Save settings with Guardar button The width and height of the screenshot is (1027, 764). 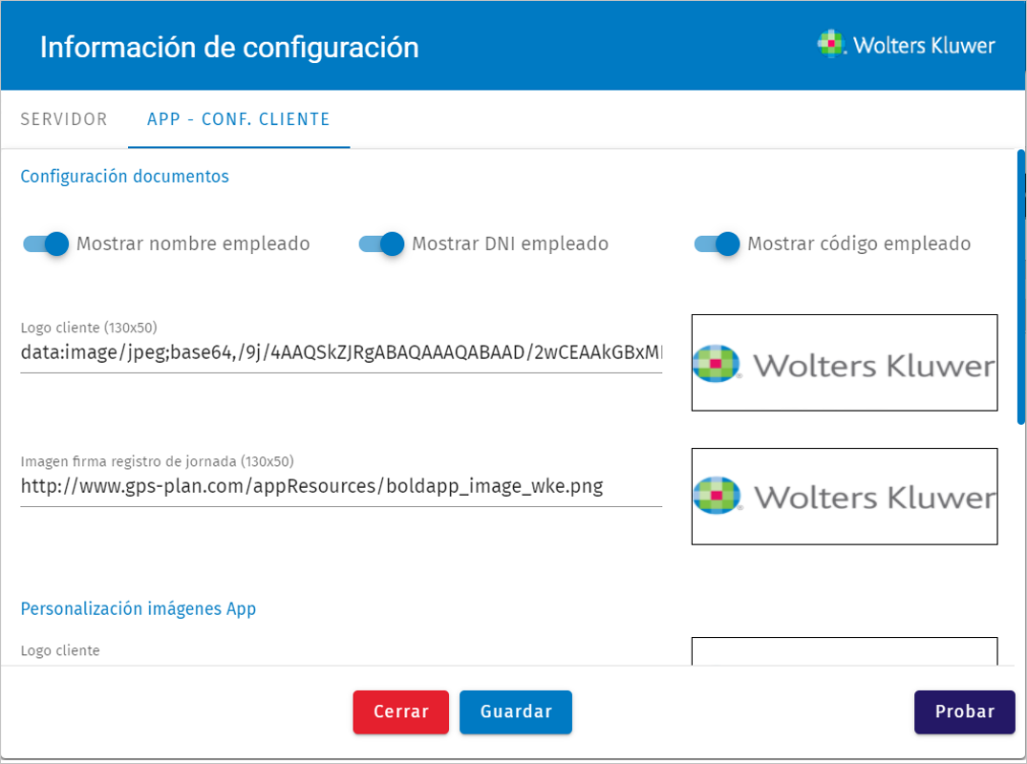516,711
